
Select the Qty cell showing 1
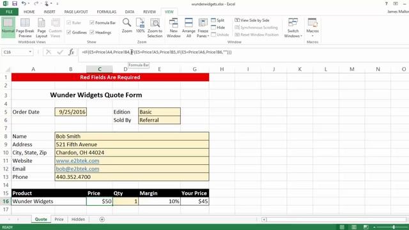tap(125, 201)
